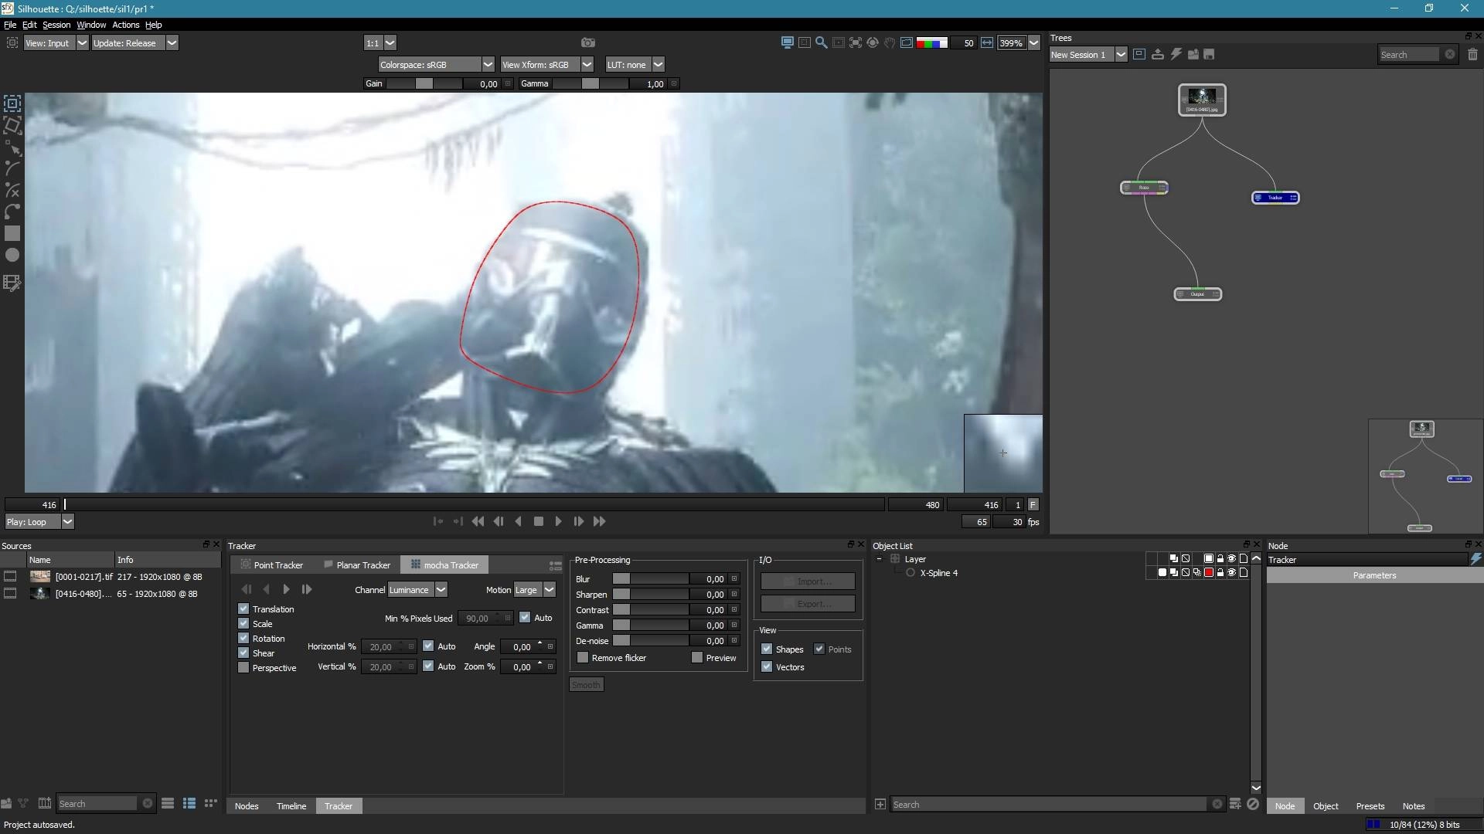This screenshot has height=834, width=1484.
Task: Click the tracker options menu icon beside mocha tab
Action: coord(555,565)
